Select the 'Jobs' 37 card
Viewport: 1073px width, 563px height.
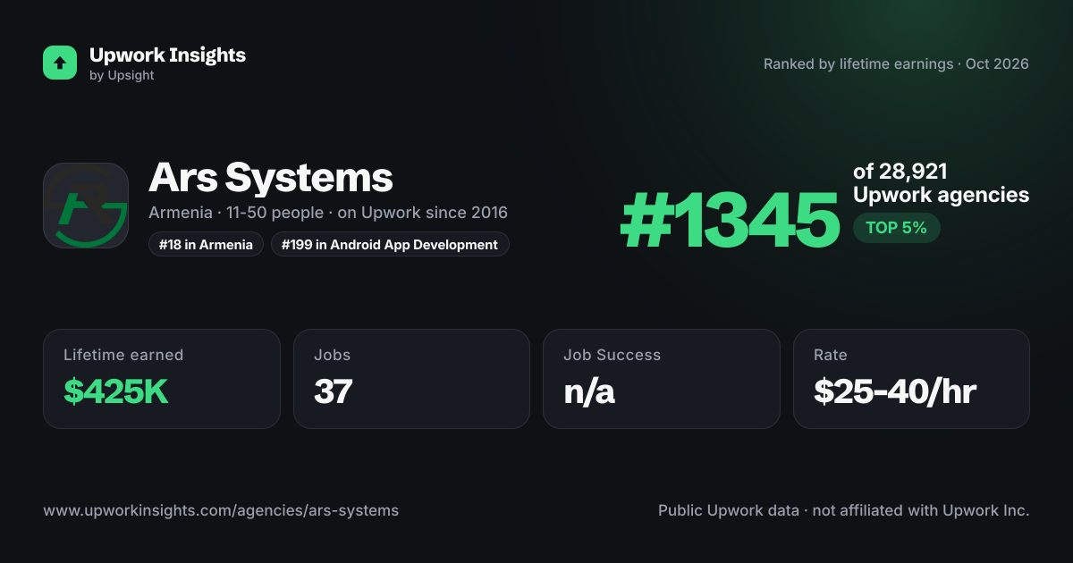pos(411,379)
